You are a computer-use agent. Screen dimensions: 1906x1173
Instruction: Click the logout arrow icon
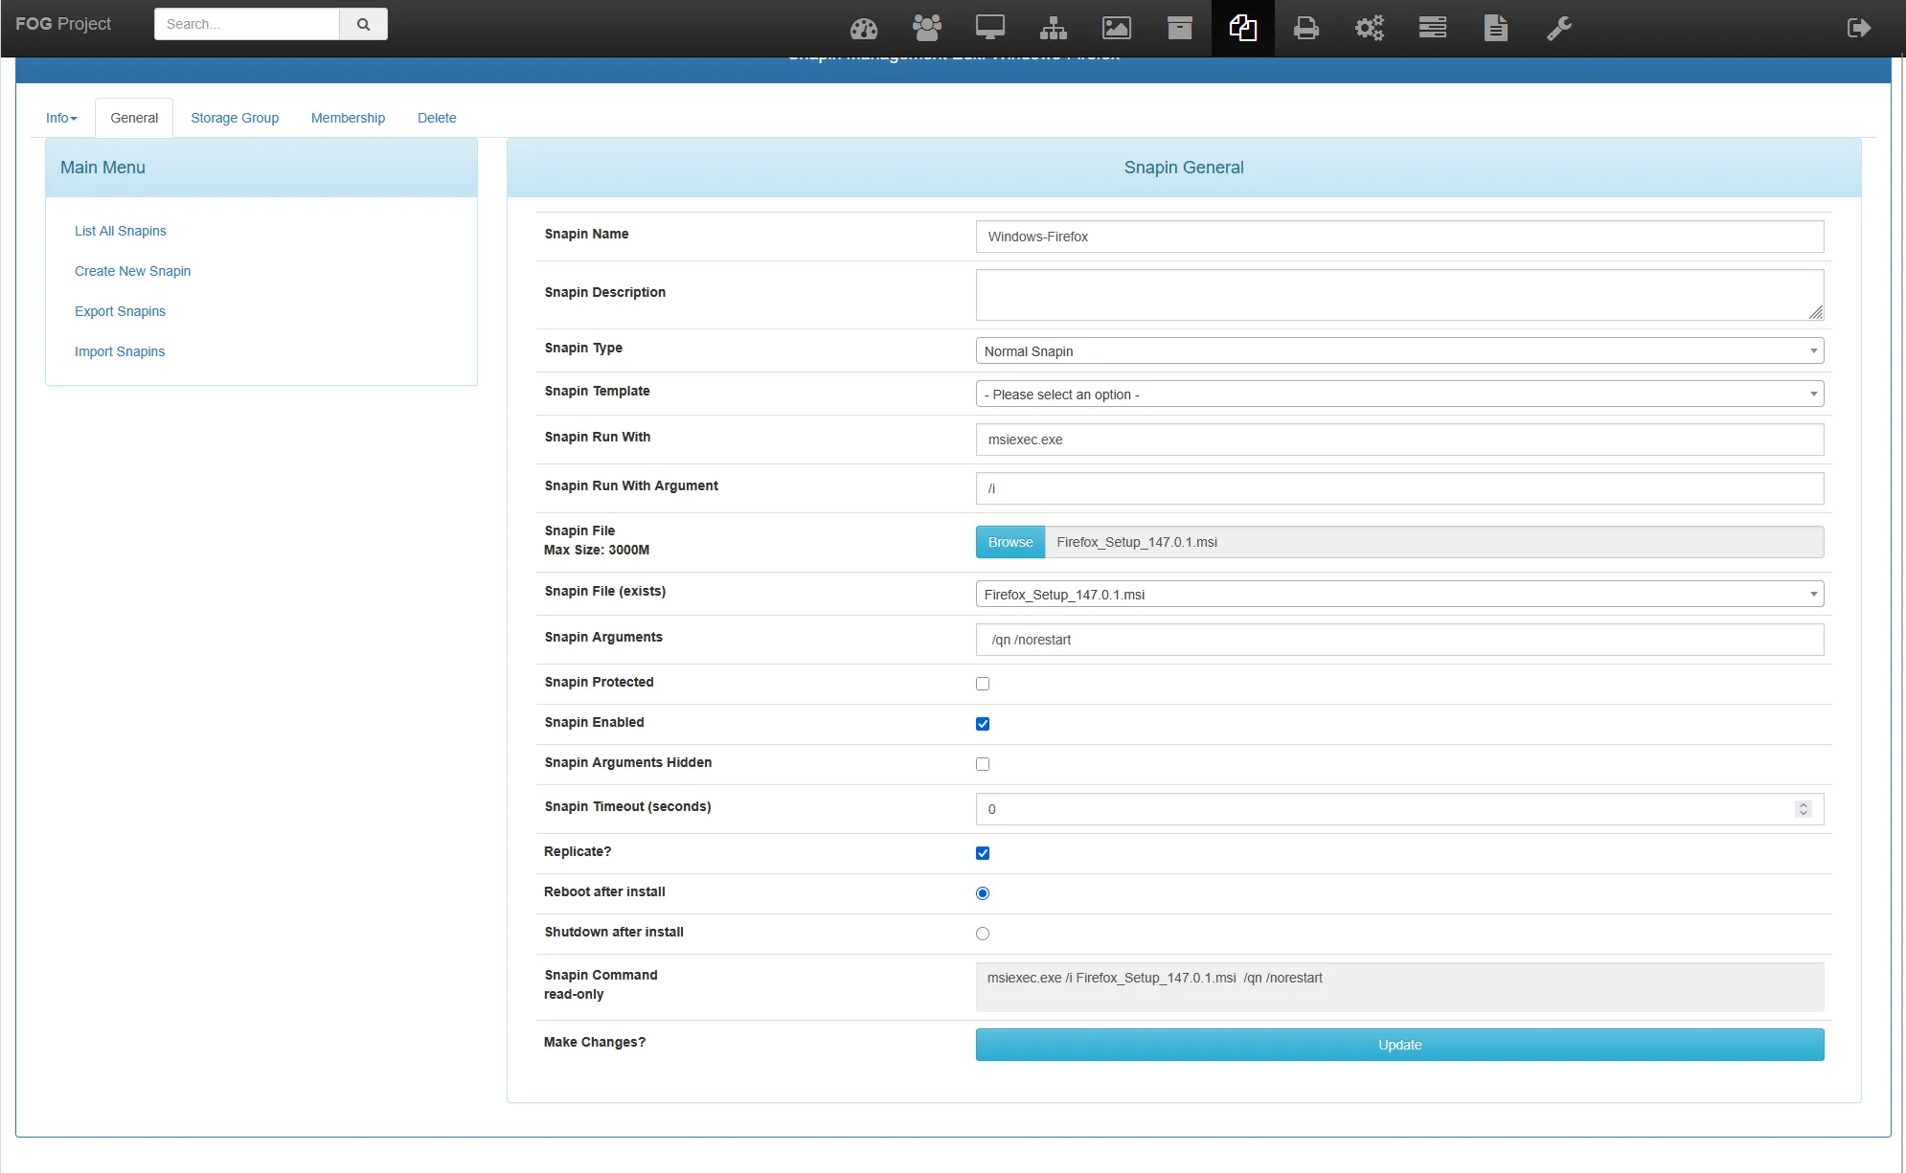coord(1858,28)
